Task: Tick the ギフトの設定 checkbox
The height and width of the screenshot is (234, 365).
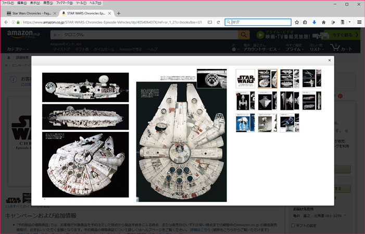Action: coord(293,225)
